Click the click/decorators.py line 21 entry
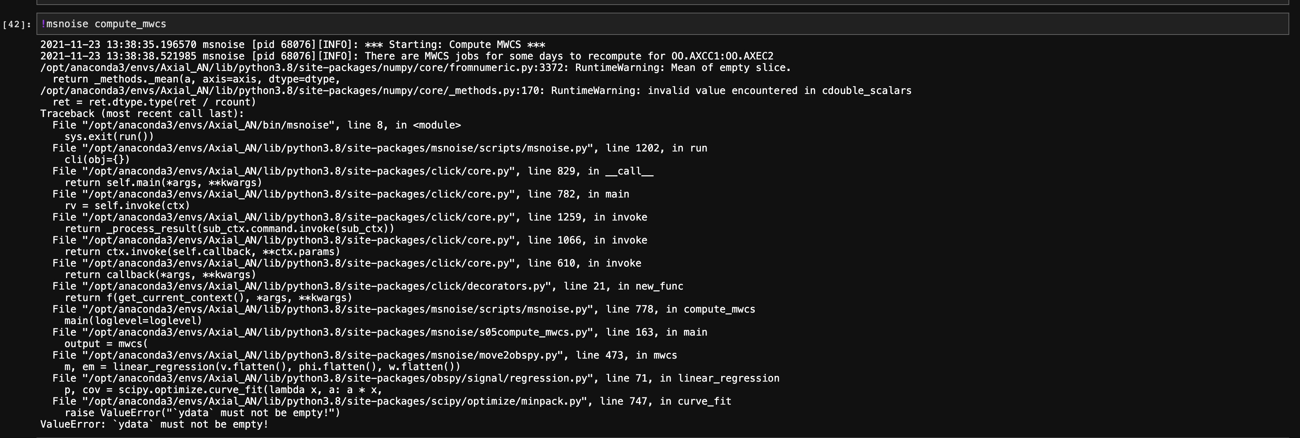Image resolution: width=1300 pixels, height=438 pixels. coord(368,286)
